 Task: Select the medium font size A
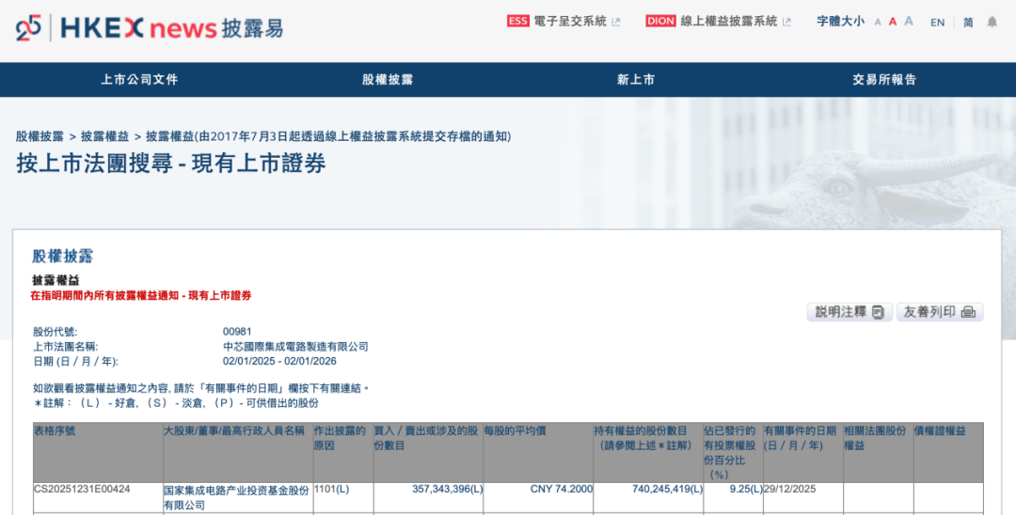[x=893, y=22]
